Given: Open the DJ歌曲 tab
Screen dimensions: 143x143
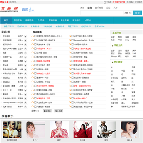Looking at the screenshot, I should pos(41,20).
